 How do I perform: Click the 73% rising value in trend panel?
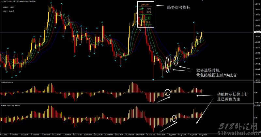(149, 9)
